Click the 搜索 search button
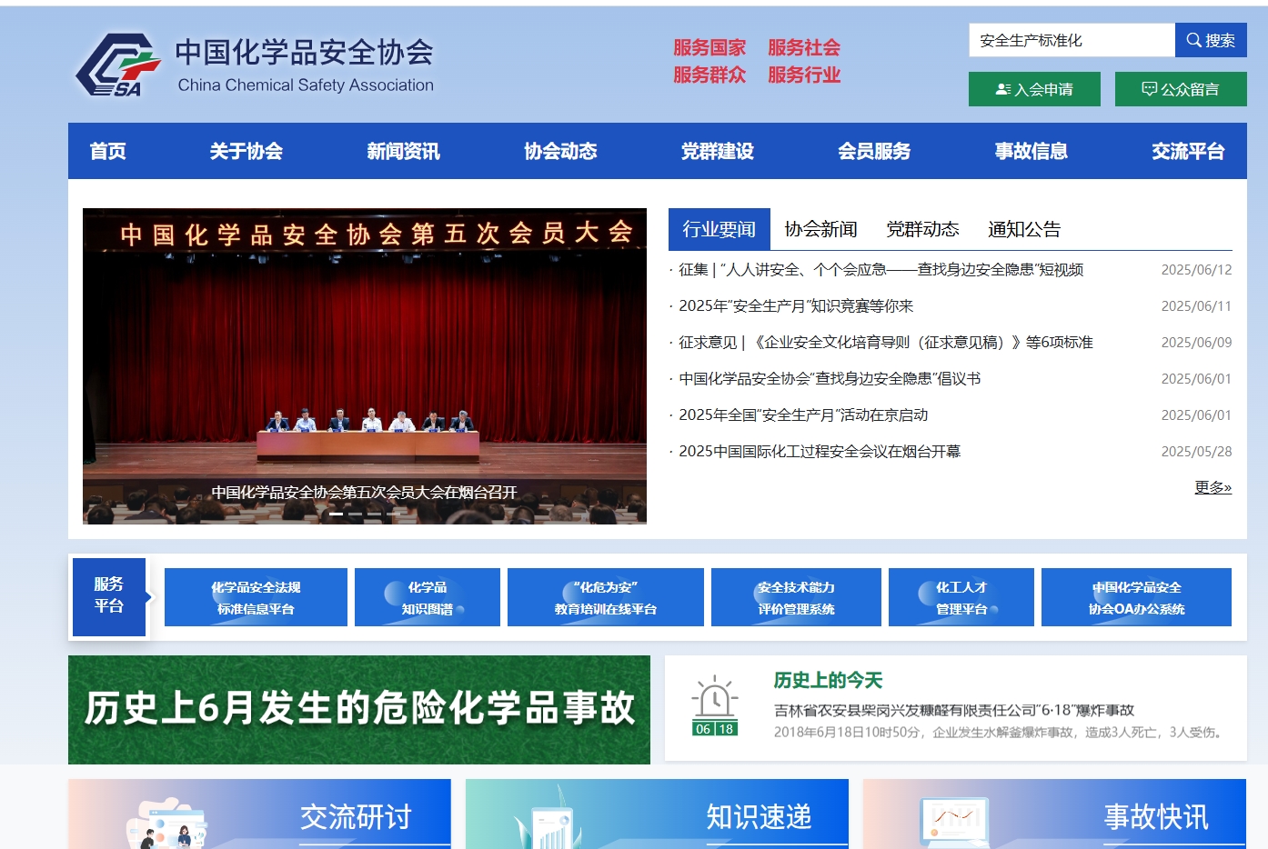 [1211, 40]
